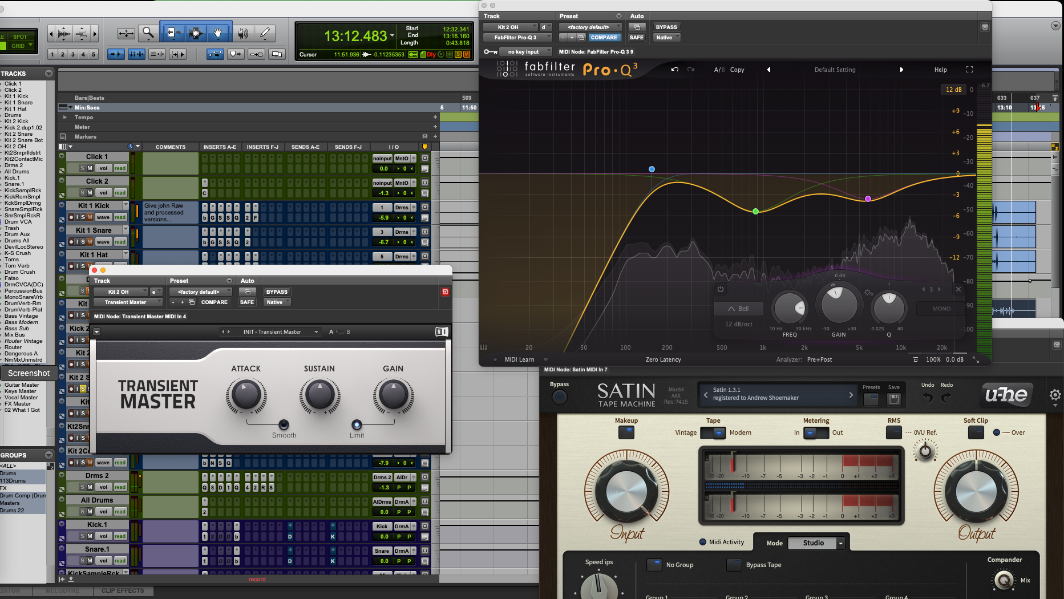Select the Pencil tool
This screenshot has height=599, width=1064.
coord(265,34)
